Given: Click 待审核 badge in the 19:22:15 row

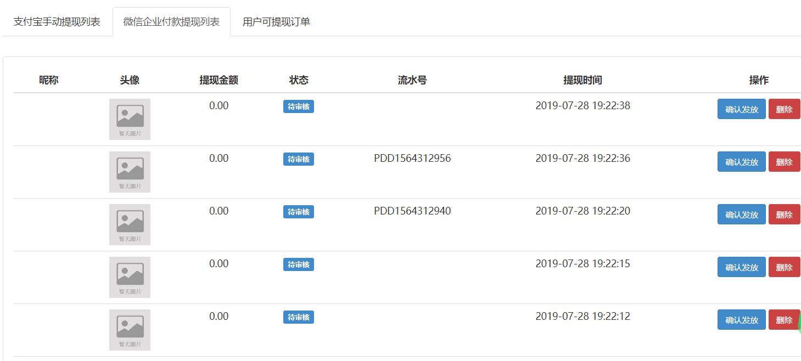Looking at the screenshot, I should (299, 264).
